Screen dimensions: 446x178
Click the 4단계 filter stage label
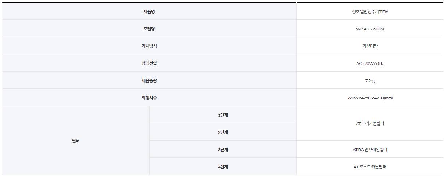click(x=223, y=167)
